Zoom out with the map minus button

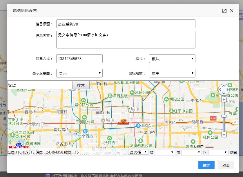point(224,134)
